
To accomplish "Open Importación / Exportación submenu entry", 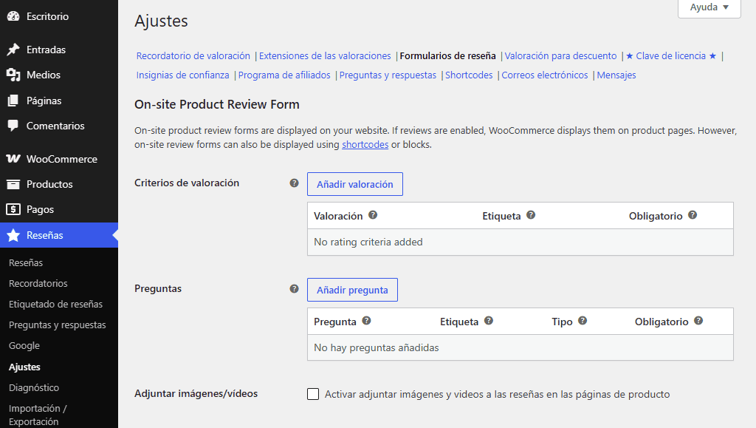I will tap(38, 415).
